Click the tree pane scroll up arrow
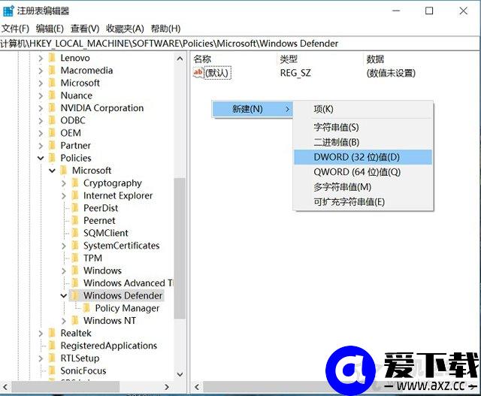The image size is (481, 396). (180, 59)
